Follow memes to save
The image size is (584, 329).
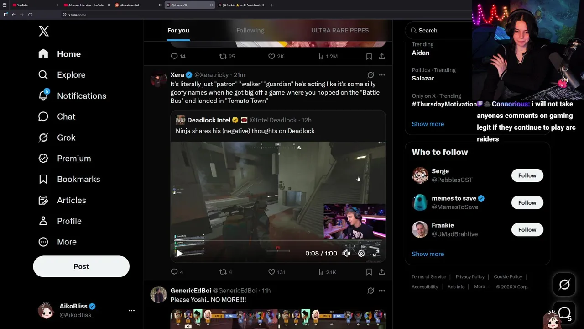(527, 202)
